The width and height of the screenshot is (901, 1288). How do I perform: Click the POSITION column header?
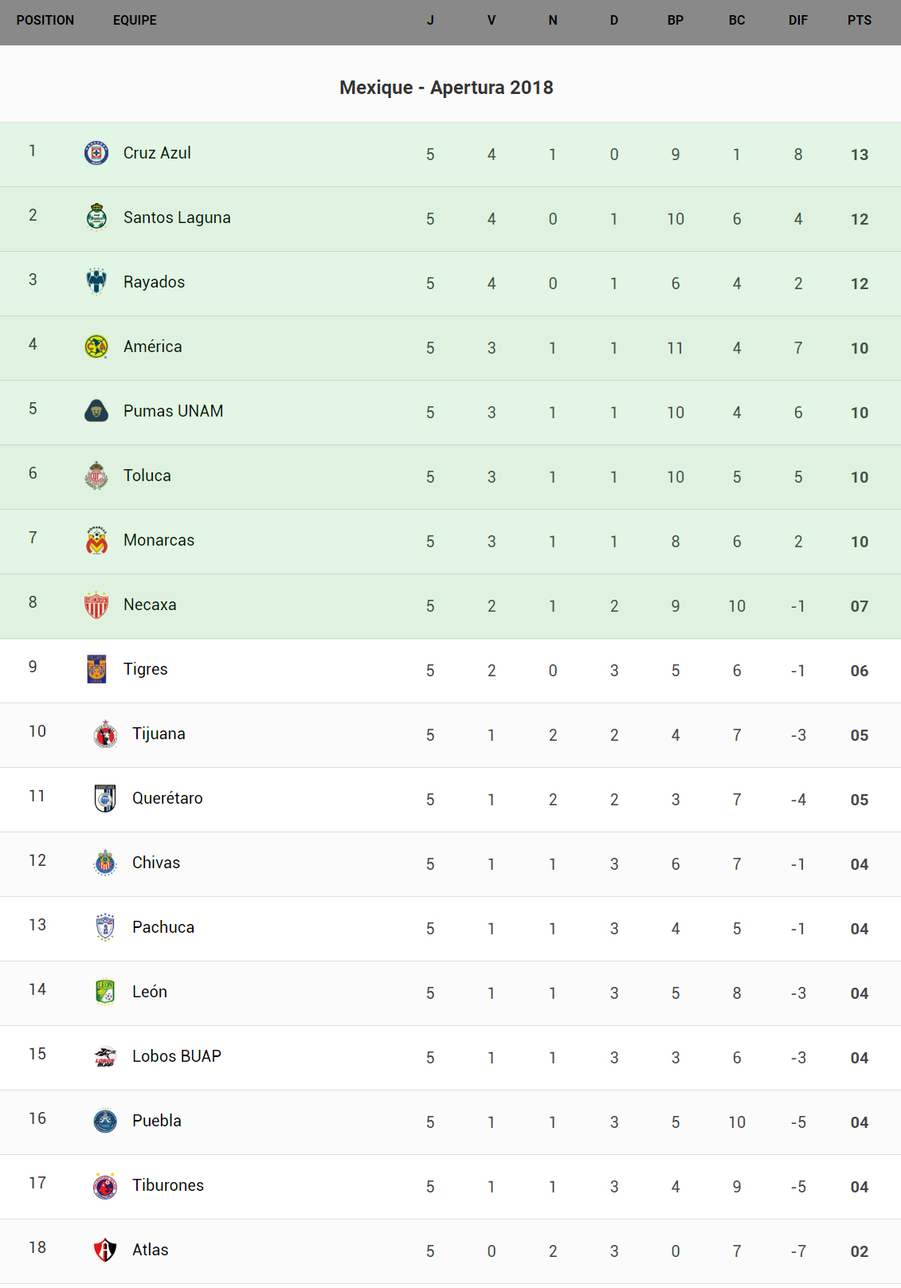click(x=45, y=21)
